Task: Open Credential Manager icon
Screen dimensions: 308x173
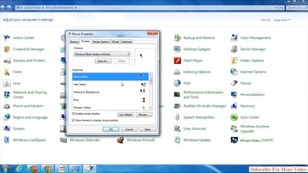Action: point(7,49)
